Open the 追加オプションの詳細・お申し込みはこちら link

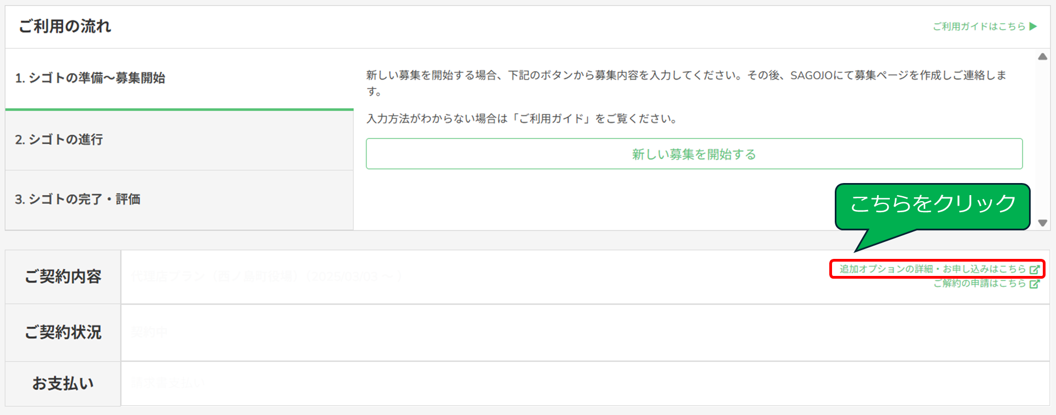932,269
